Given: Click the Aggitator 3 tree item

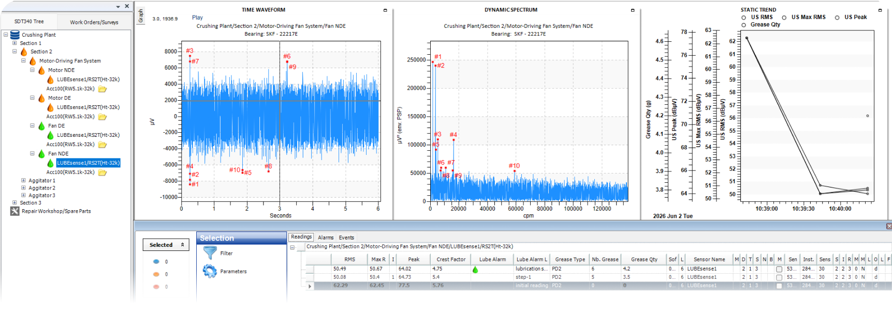Looking at the screenshot, I should (42, 196).
